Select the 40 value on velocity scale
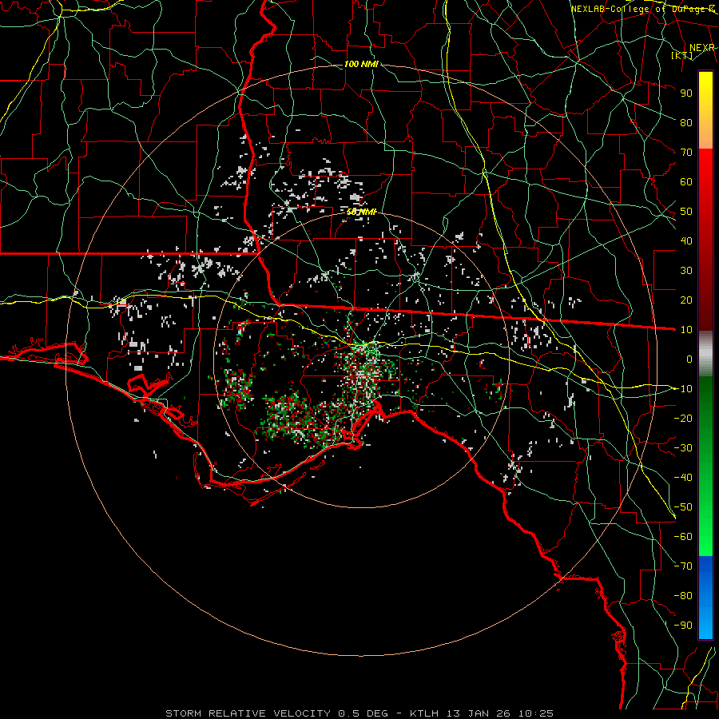The width and height of the screenshot is (719, 719). pyautogui.click(x=686, y=240)
